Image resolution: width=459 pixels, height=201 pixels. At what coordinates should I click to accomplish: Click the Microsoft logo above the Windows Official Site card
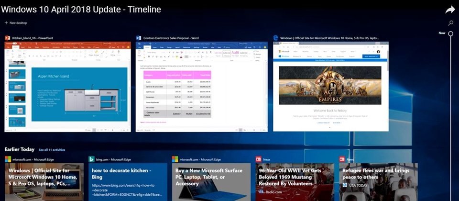pos(8,159)
